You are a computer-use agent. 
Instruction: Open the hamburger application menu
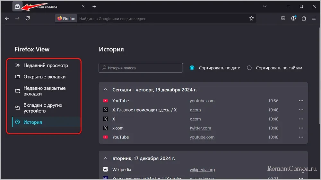click(314, 18)
